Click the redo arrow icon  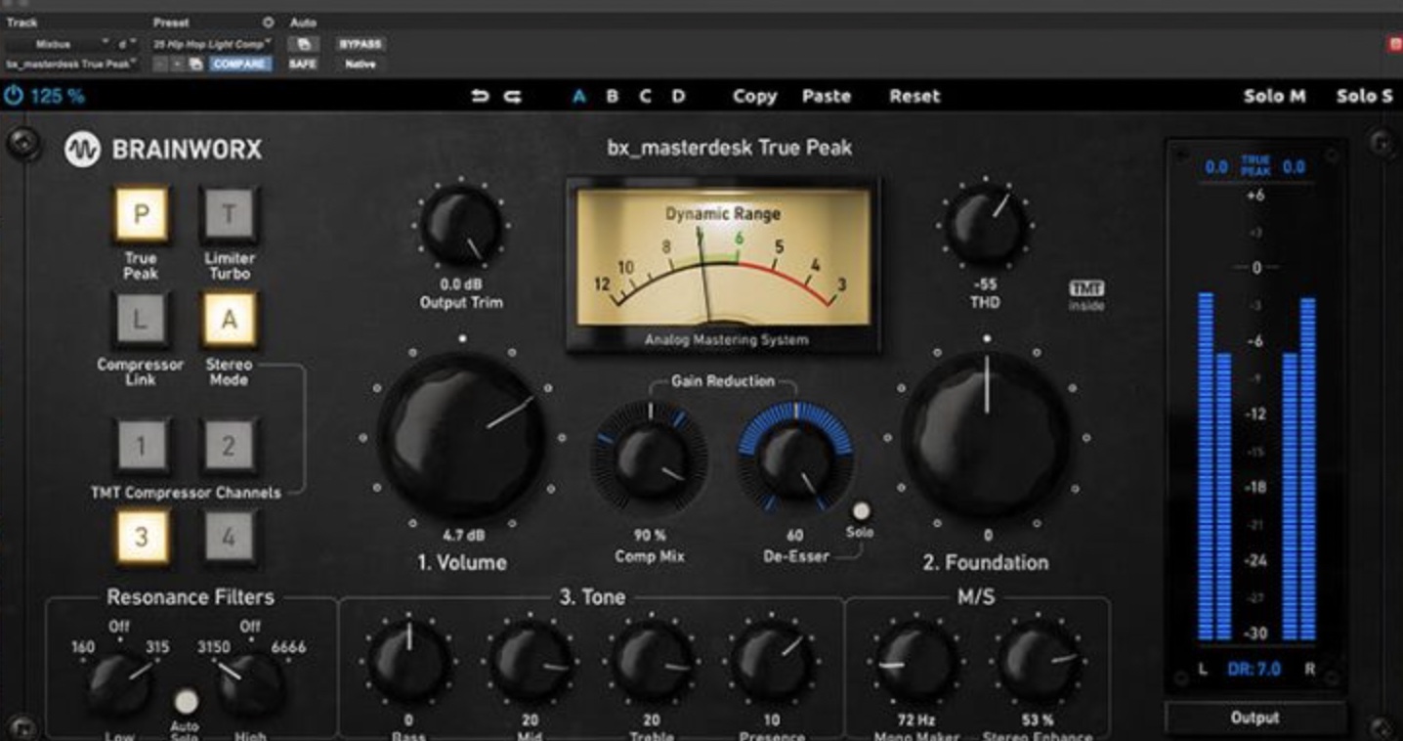pyautogui.click(x=512, y=96)
